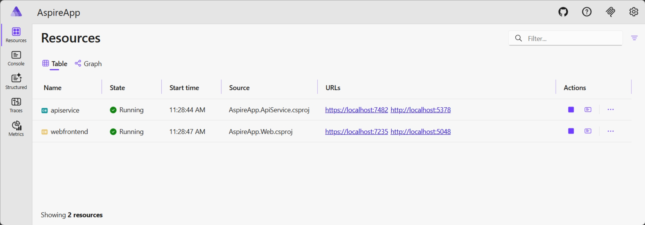Open more actions menu for apiservice
This screenshot has width=645, height=225.
610,109
